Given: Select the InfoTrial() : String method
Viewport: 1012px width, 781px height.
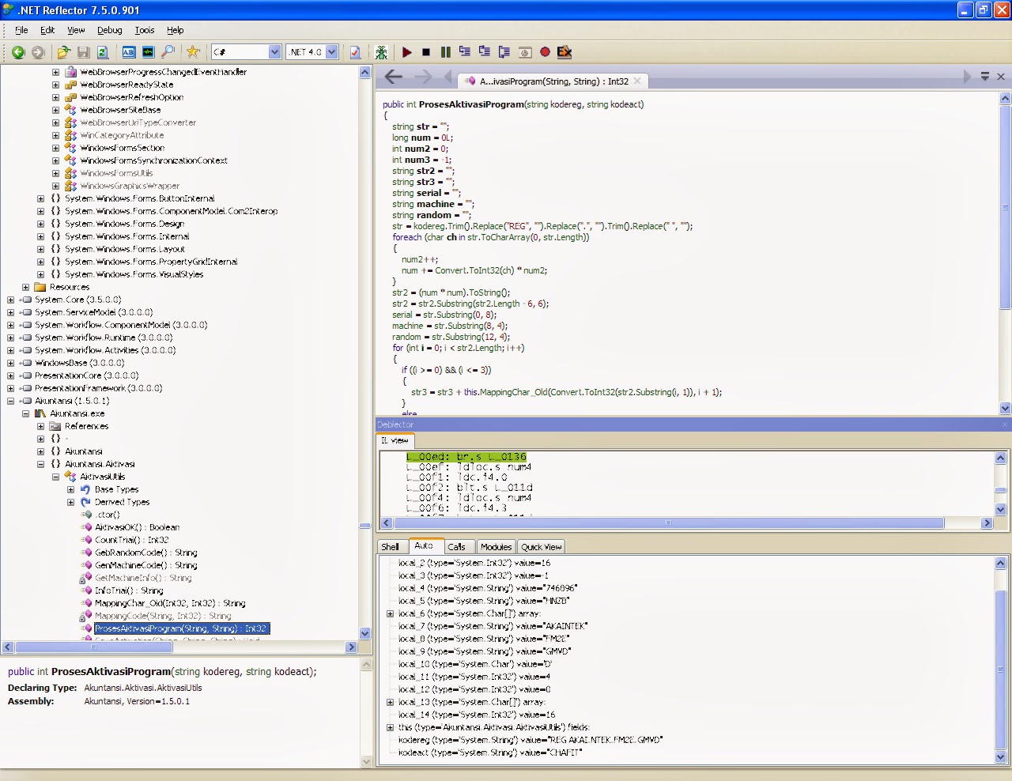Looking at the screenshot, I should click(129, 590).
